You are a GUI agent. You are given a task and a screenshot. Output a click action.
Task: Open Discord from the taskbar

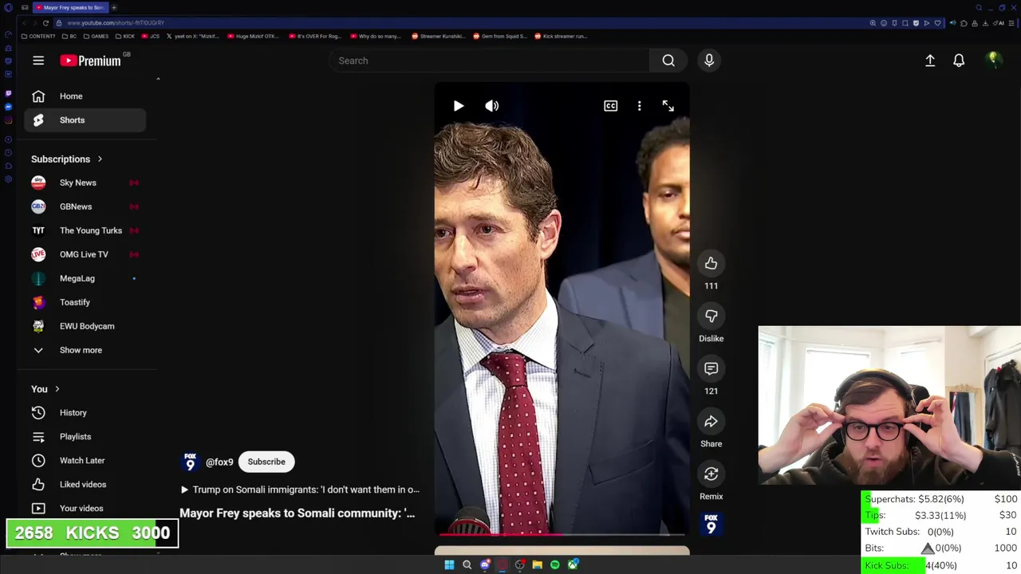(485, 564)
